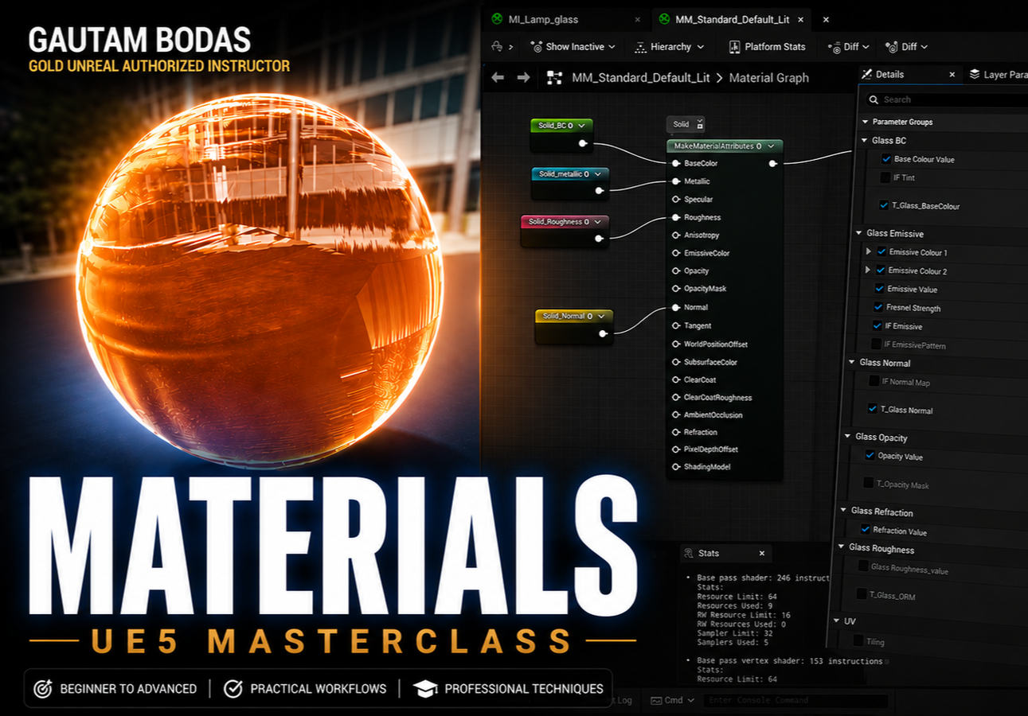Click the Roughness input pin
This screenshot has height=716, width=1028.
(676, 217)
